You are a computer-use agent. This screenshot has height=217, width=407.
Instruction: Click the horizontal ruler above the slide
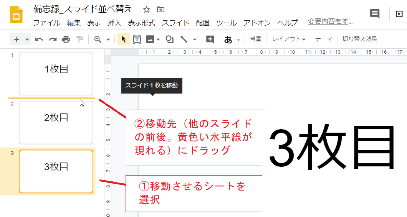(259, 52)
